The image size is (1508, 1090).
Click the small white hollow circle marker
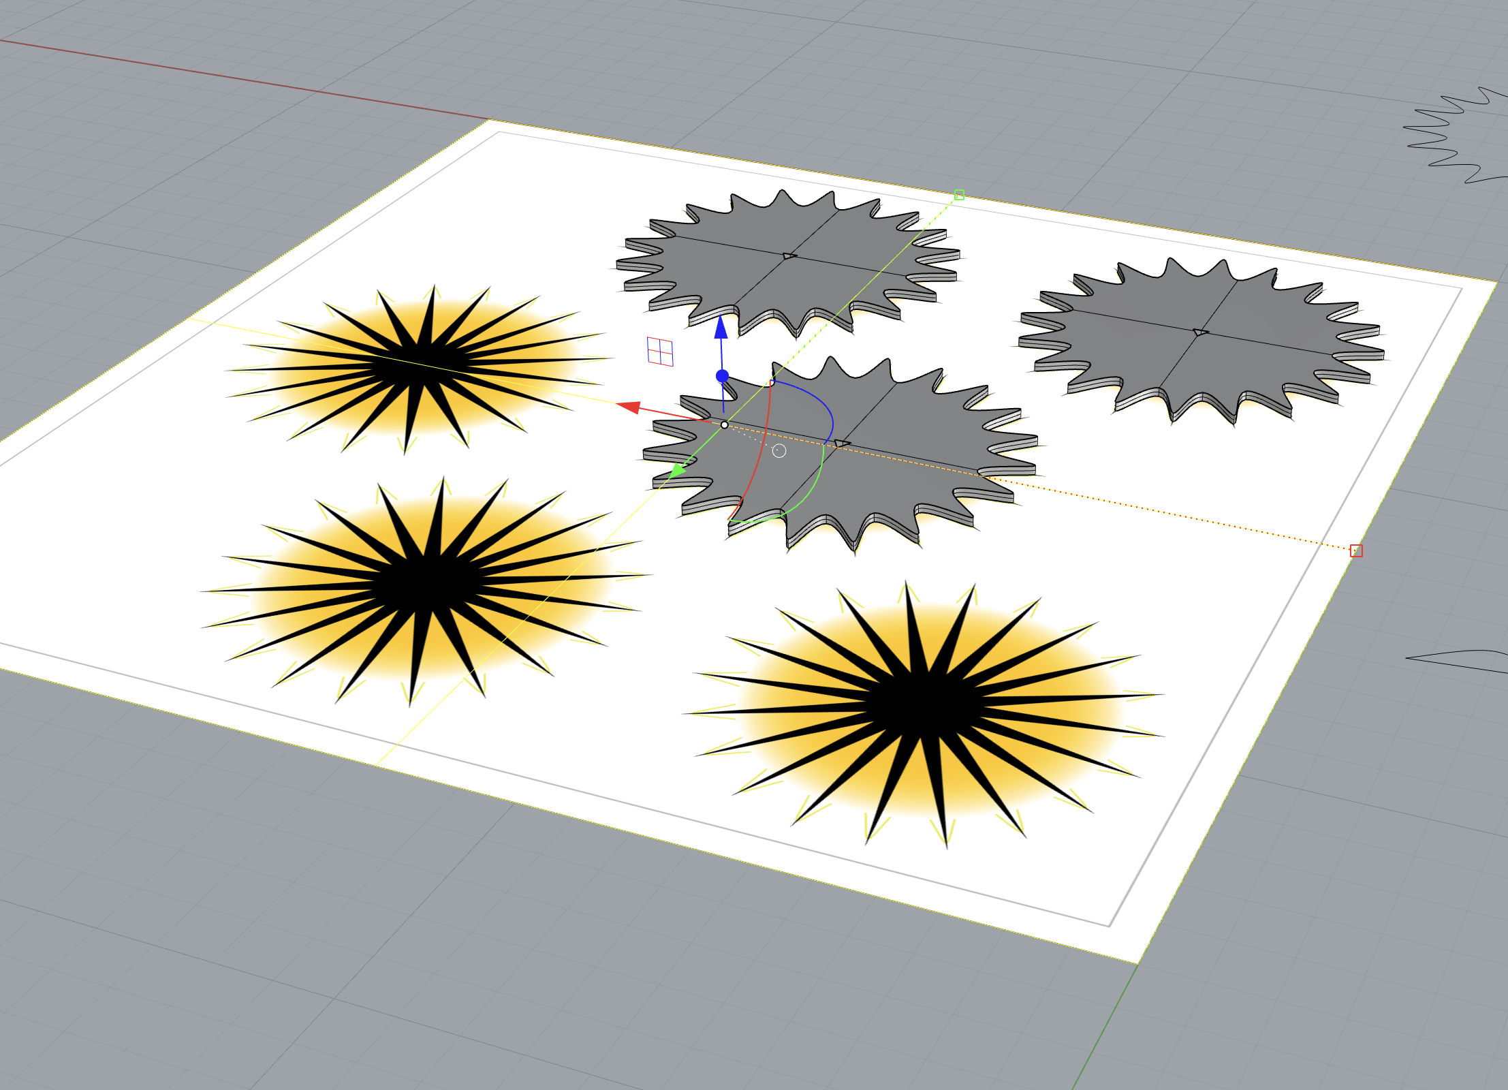point(779,451)
